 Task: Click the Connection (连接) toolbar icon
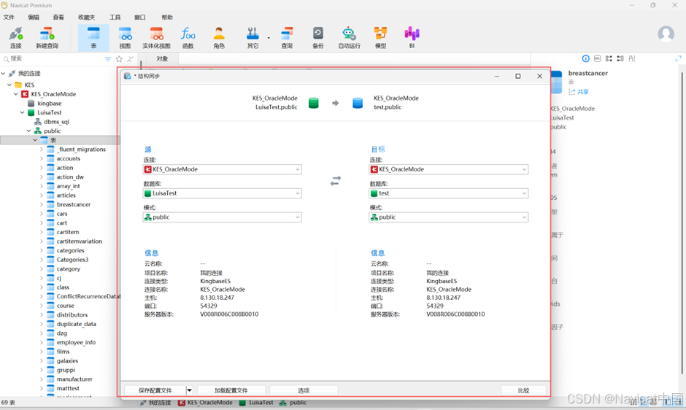16,38
